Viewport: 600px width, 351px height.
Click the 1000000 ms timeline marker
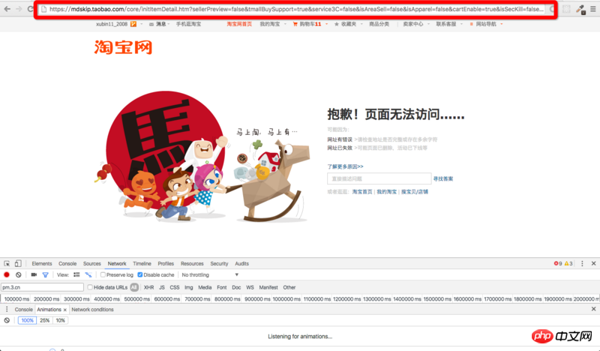click(x=286, y=299)
